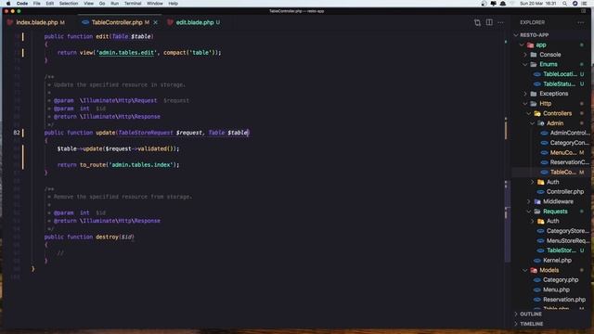Open changes compare icon in editor toolbar
The image size is (594, 334).
(x=477, y=22)
